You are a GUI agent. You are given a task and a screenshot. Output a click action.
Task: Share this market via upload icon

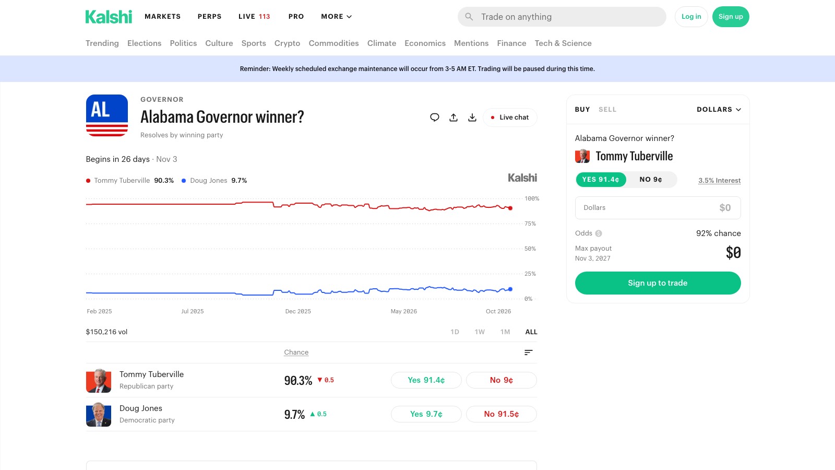[454, 118]
